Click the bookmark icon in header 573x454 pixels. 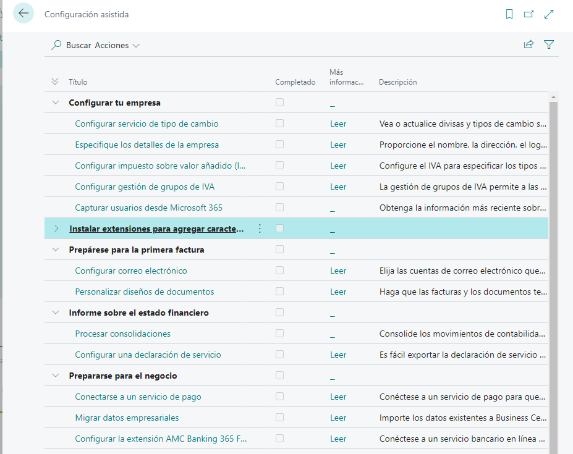509,14
